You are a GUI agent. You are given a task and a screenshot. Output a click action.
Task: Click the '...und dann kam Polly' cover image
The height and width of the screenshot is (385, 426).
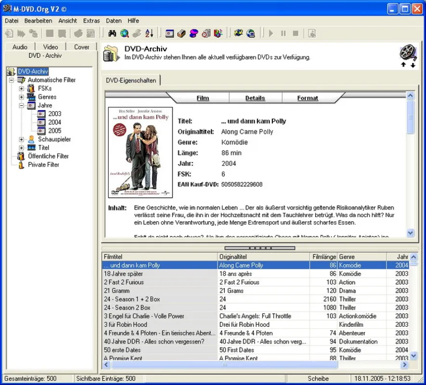click(x=141, y=152)
